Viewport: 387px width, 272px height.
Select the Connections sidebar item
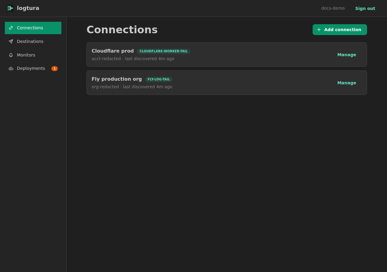[33, 28]
